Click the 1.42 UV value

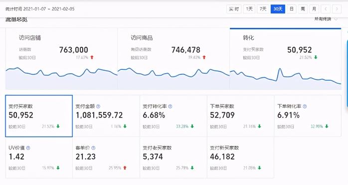16,157
